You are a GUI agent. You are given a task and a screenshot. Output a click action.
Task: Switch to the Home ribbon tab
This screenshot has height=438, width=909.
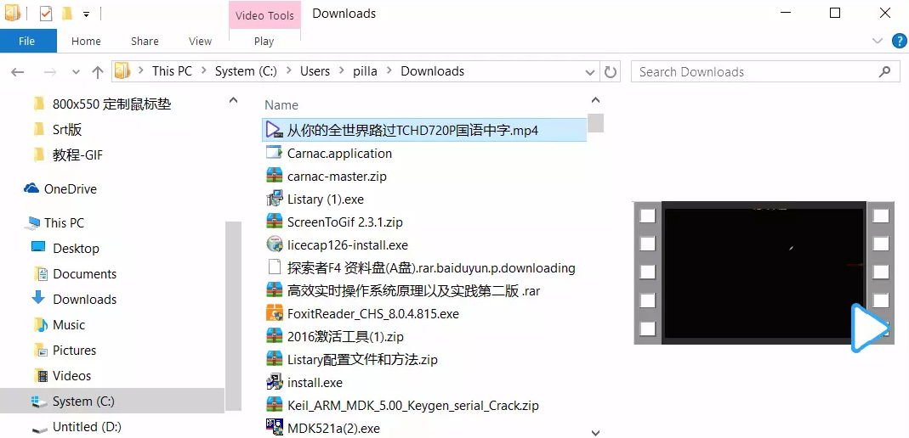pos(86,41)
